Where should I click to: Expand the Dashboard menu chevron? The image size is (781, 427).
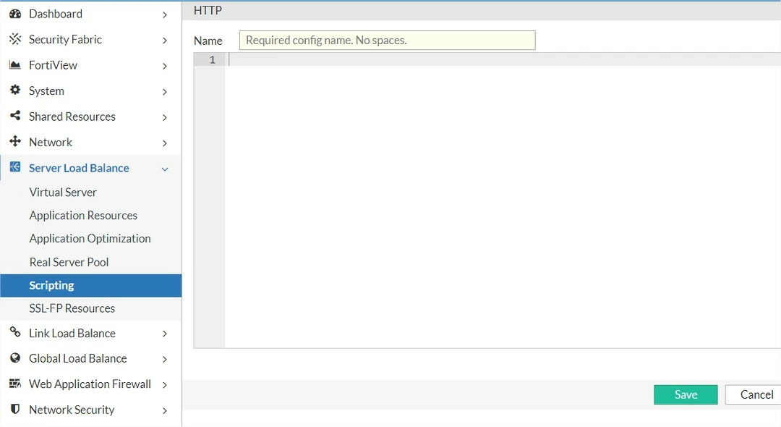[x=165, y=15]
